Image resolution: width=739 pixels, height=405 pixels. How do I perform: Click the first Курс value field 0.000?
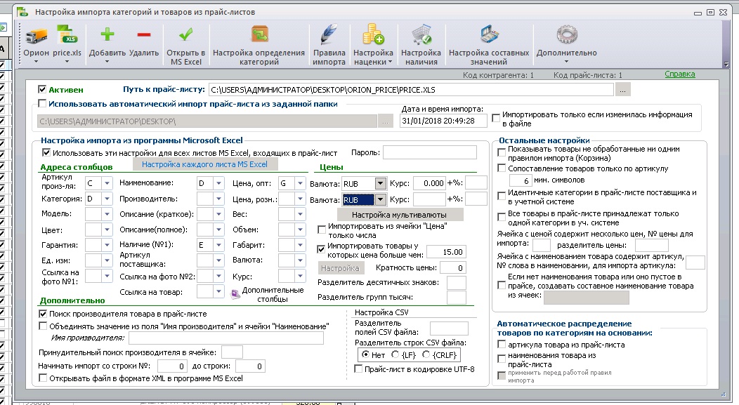pos(429,183)
